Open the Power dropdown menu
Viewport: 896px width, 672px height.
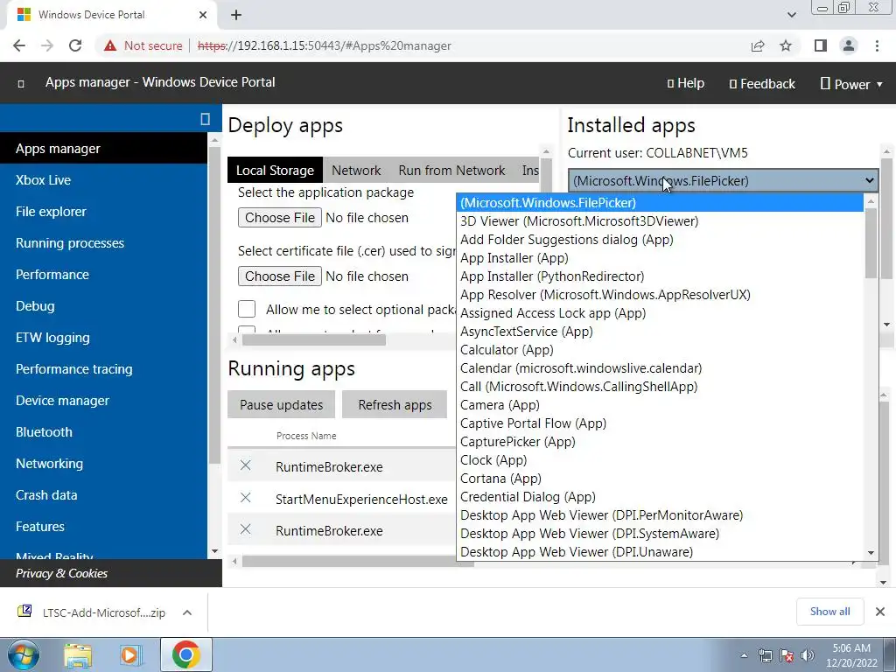(852, 84)
